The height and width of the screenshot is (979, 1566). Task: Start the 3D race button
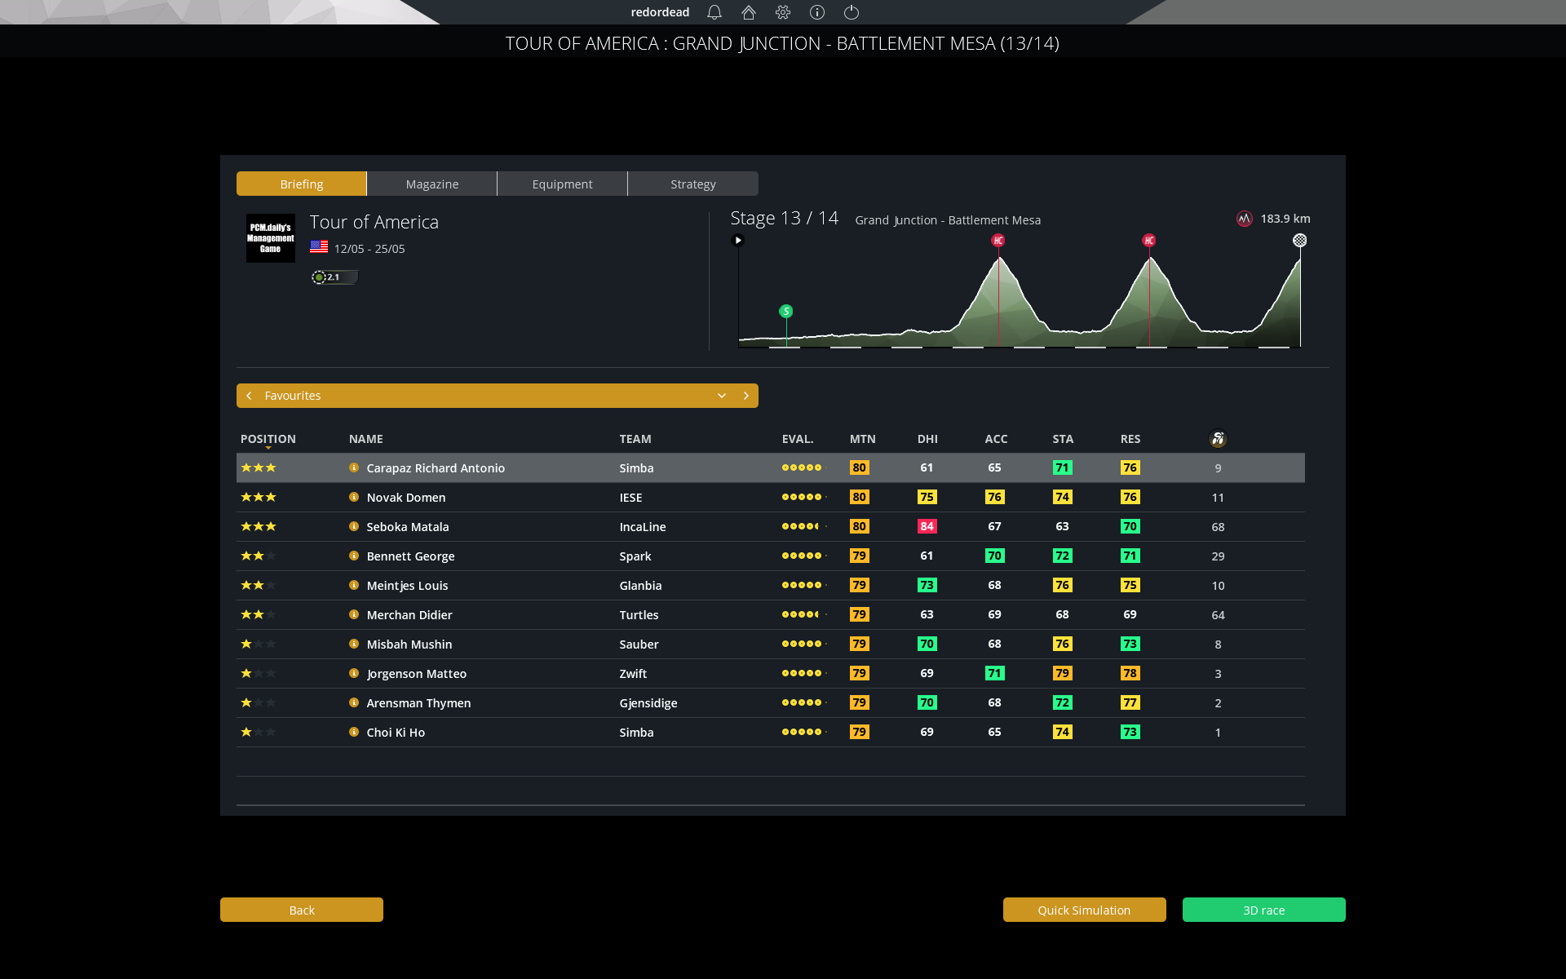pyautogui.click(x=1263, y=910)
